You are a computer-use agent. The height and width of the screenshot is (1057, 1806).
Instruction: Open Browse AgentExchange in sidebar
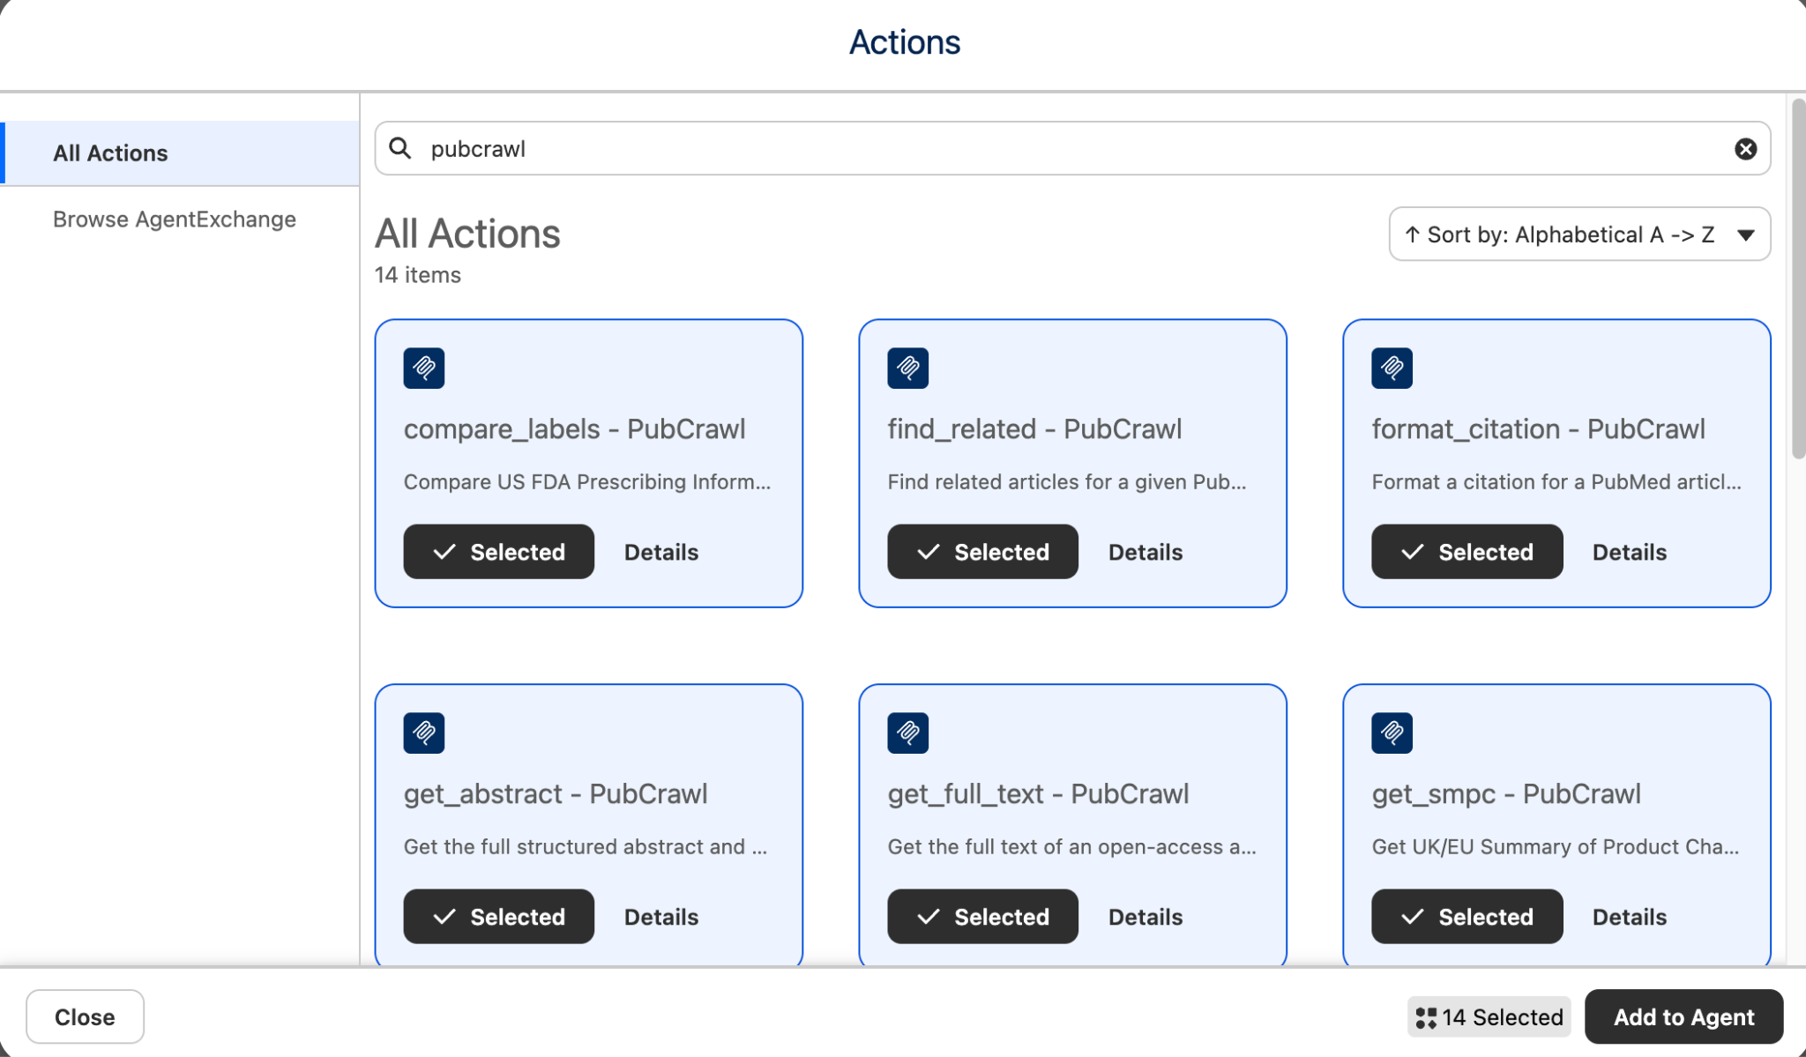coord(175,220)
